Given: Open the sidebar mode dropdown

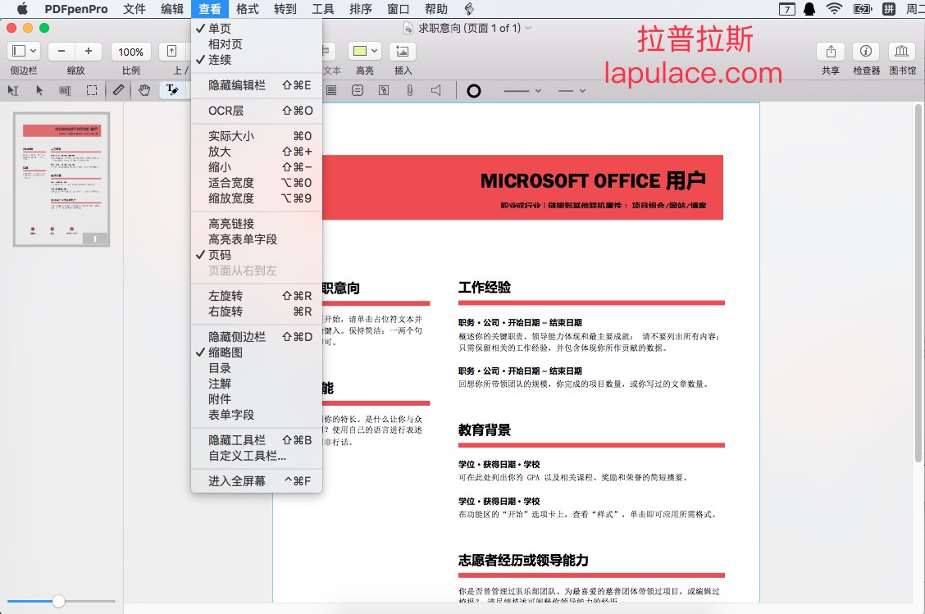Looking at the screenshot, I should (x=24, y=52).
